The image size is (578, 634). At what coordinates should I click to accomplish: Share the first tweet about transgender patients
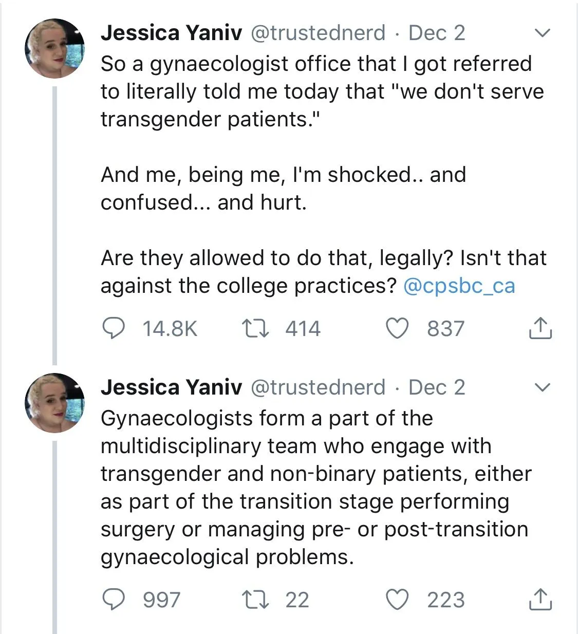click(540, 328)
